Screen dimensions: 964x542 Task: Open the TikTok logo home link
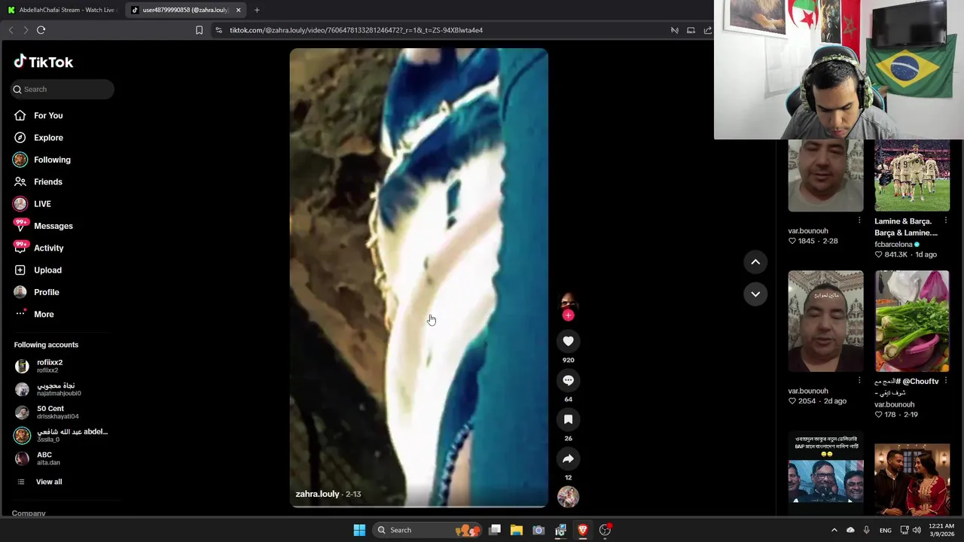pos(44,62)
